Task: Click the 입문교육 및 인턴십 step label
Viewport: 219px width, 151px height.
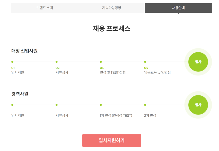Action: click(157, 73)
